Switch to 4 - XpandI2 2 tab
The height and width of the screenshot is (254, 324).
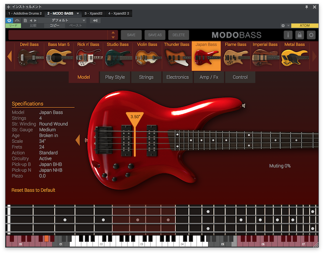point(119,13)
